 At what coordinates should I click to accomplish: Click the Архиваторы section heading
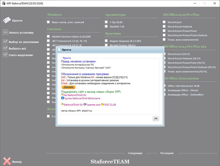point(115,14)
